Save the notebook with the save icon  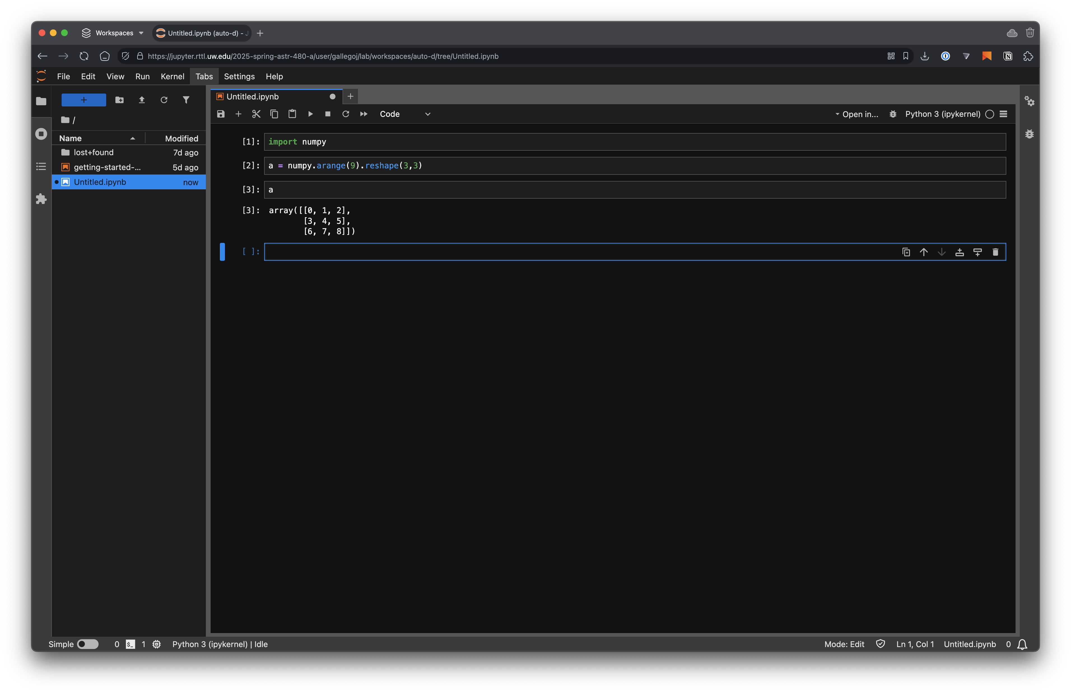(220, 114)
